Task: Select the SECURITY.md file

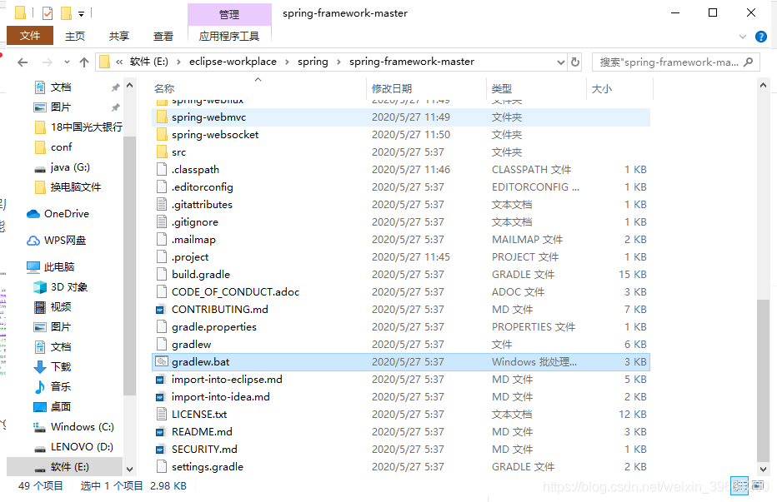Action: tap(401, 450)
